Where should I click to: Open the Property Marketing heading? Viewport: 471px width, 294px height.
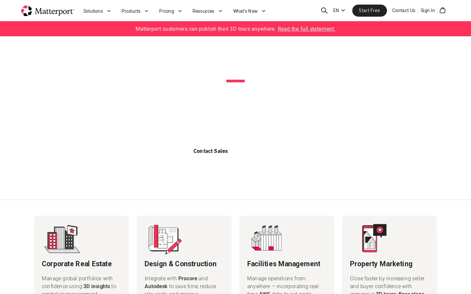tap(381, 264)
